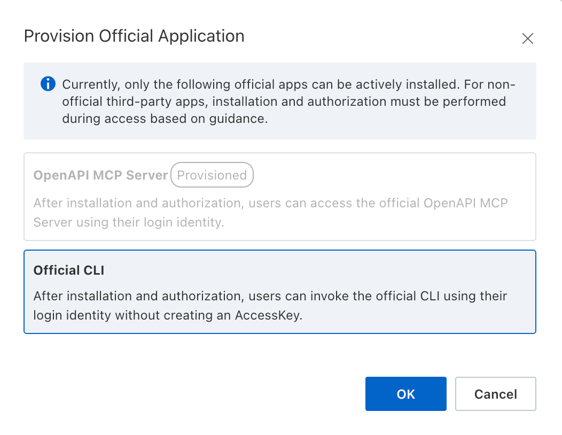This screenshot has height=435, width=562.
Task: Close the Provision Official Application dialog
Action: point(527,38)
